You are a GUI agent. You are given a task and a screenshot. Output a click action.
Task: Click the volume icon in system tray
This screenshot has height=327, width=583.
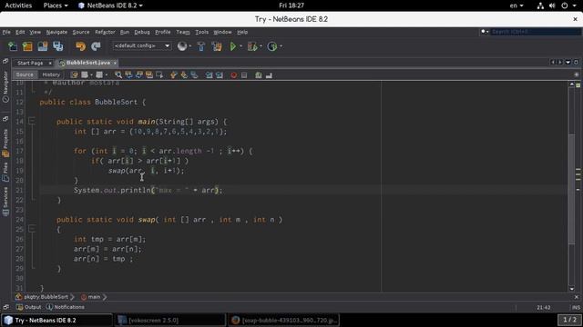pos(553,5)
